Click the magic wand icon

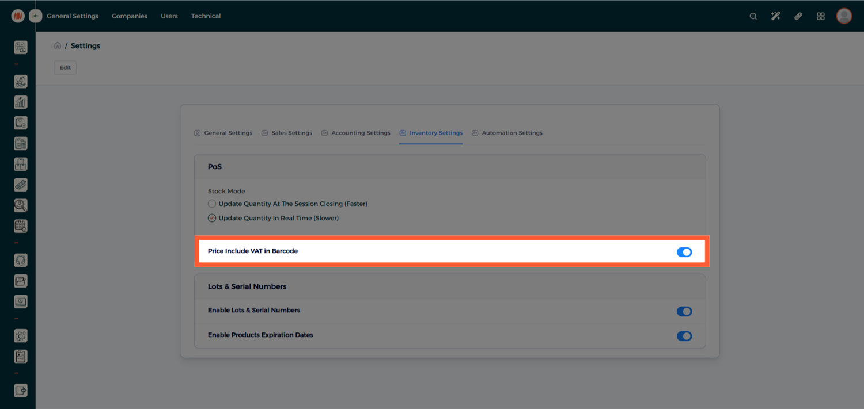[775, 16]
